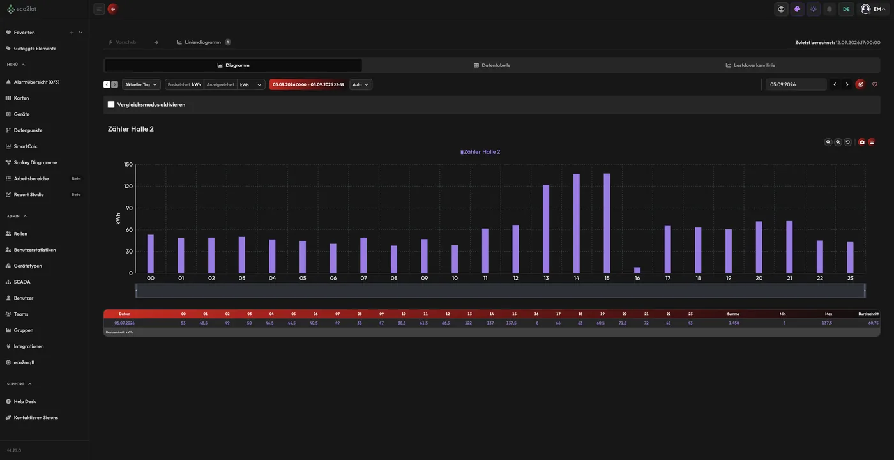The image size is (894, 460).
Task: Open the notifications bell
Action: click(830, 9)
